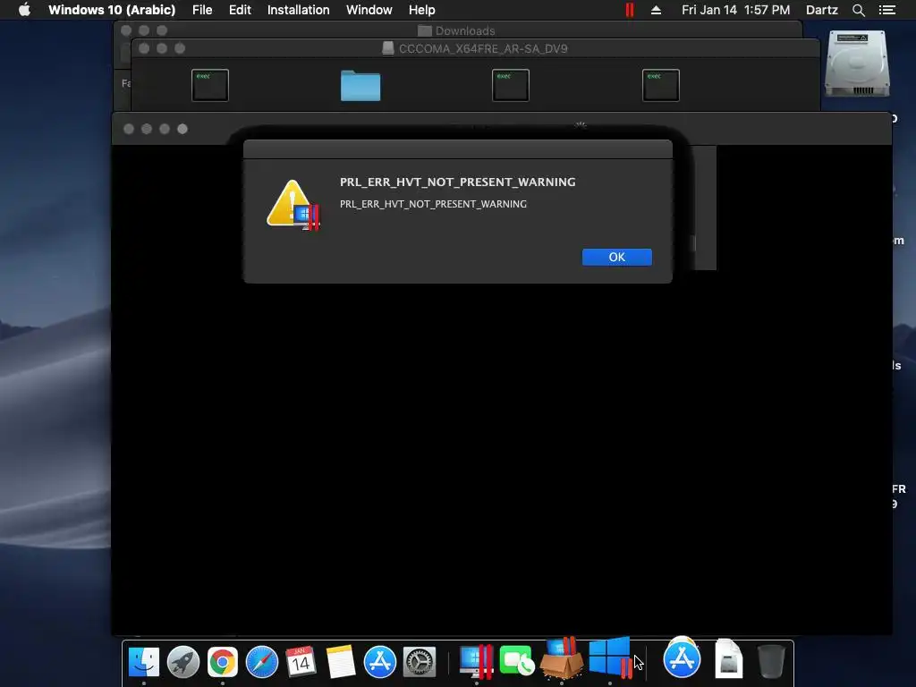The width and height of the screenshot is (916, 687).
Task: Open the Help menu
Action: pos(421,10)
